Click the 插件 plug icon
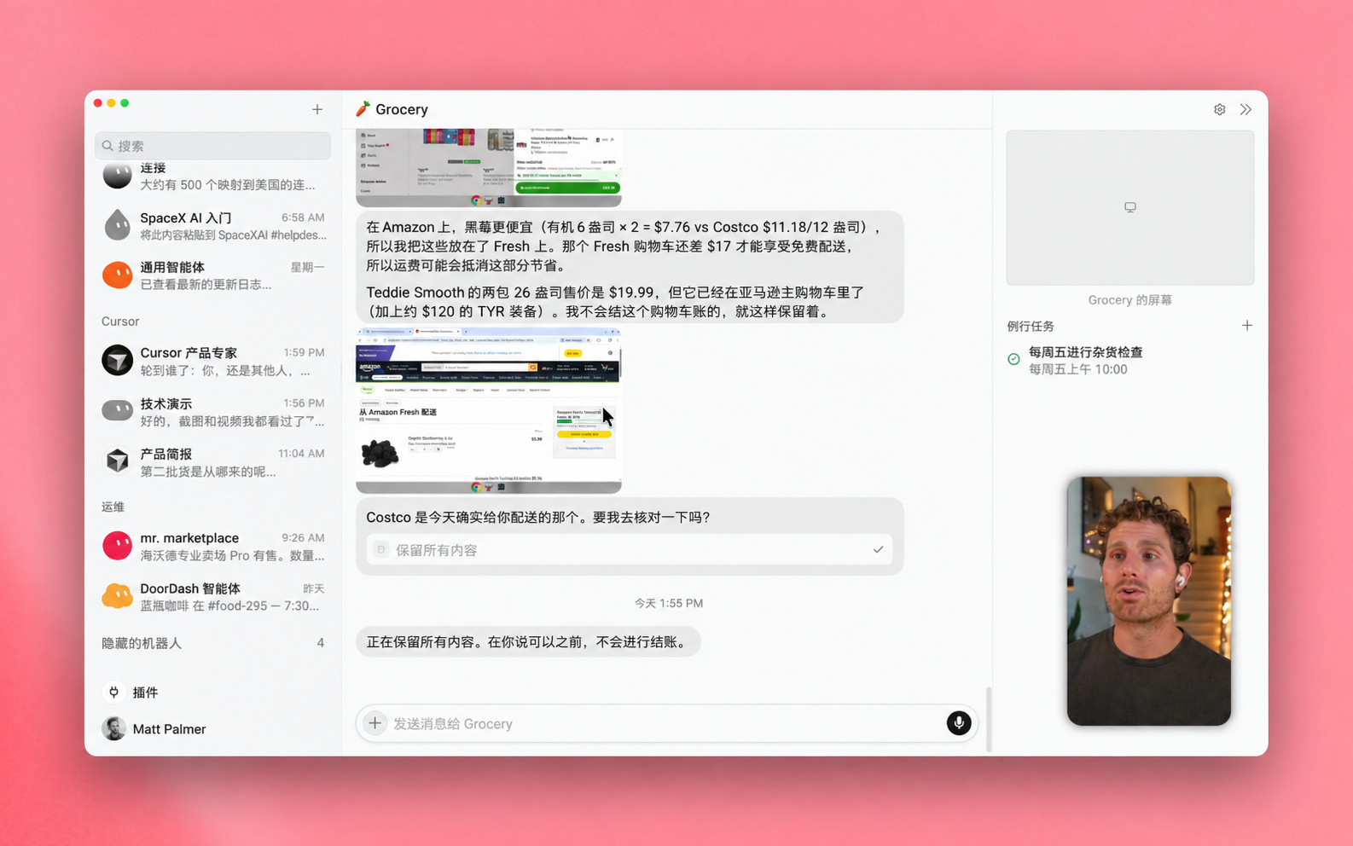This screenshot has width=1353, height=846. (x=113, y=692)
